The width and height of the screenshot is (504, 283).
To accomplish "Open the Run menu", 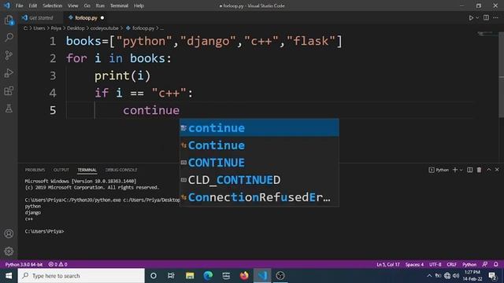I will point(100,6).
